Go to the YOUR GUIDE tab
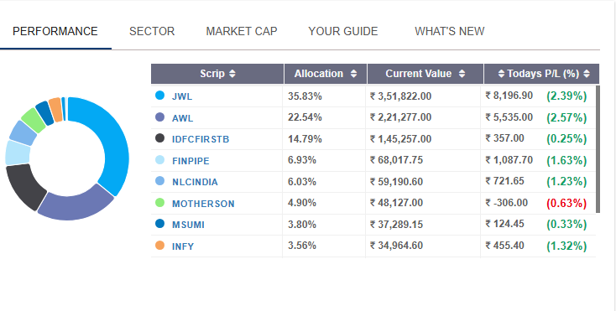The width and height of the screenshot is (616, 311). [x=343, y=31]
